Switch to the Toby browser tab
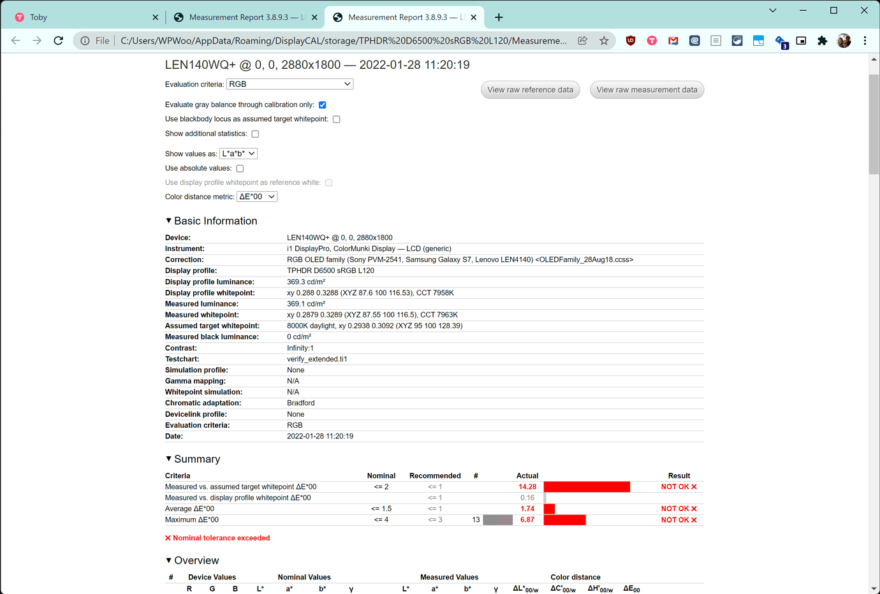The width and height of the screenshot is (880, 594). tap(77, 17)
